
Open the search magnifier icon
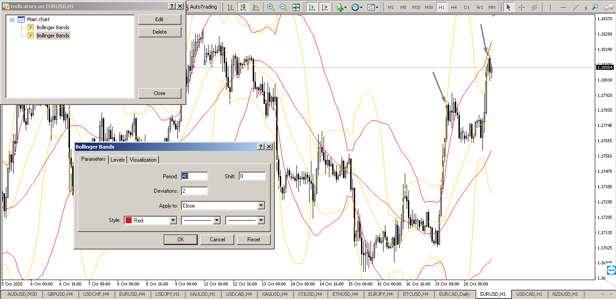tap(595, 6)
